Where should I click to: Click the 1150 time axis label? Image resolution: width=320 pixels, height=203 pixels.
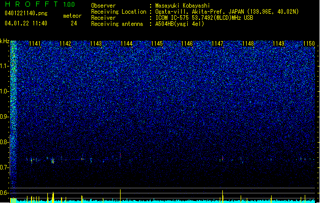(x=309, y=44)
